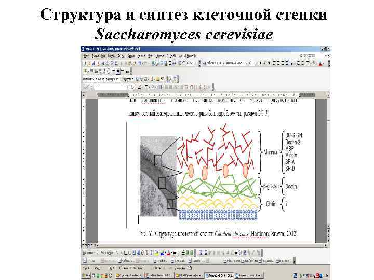Viewport: 374px width, 280px height.
Task: Center the paragraph text
Action: 278,63
